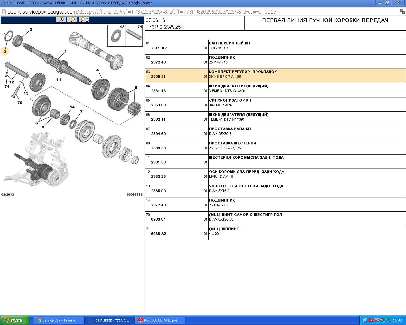Image resolution: width=406 pixels, height=325 pixels.
Task: Select part number 2304 60
Action: (x=158, y=134)
